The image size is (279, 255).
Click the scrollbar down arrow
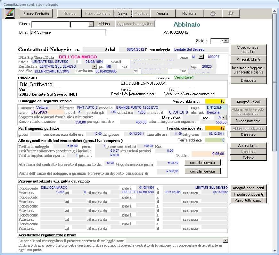point(275,251)
